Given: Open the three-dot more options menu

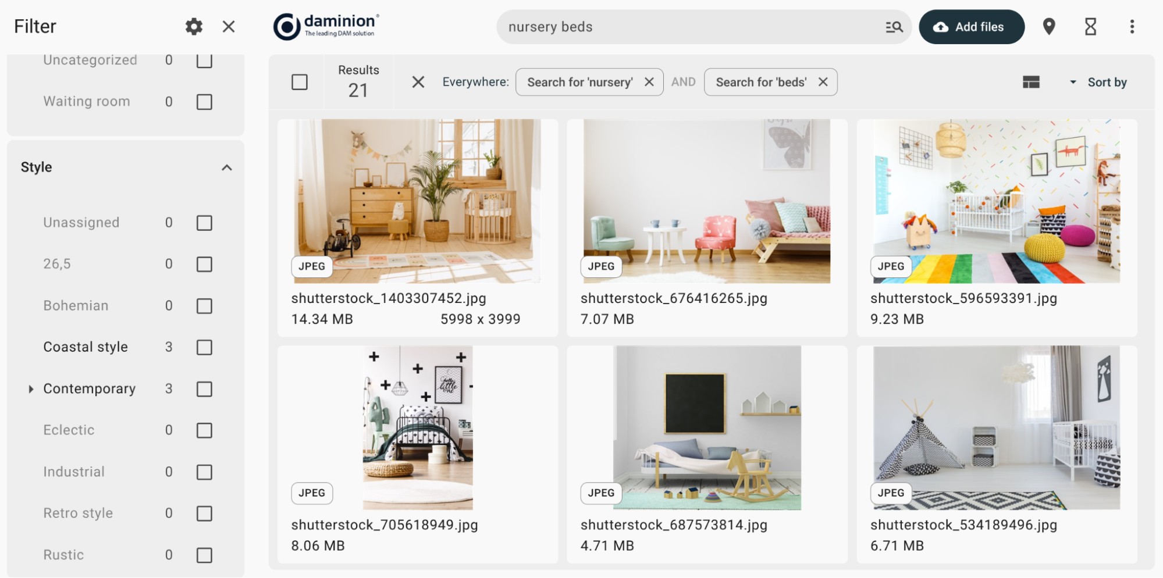Looking at the screenshot, I should click(1132, 27).
